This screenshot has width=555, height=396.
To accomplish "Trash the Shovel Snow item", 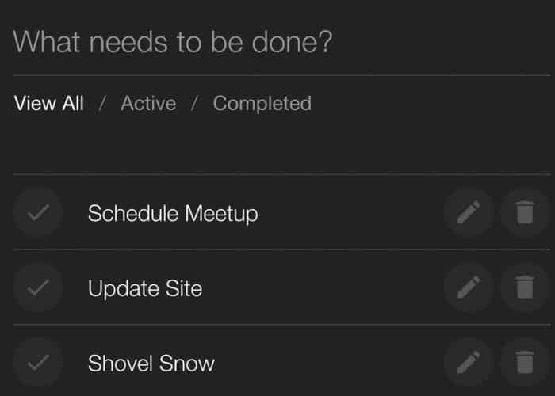I will point(525,363).
